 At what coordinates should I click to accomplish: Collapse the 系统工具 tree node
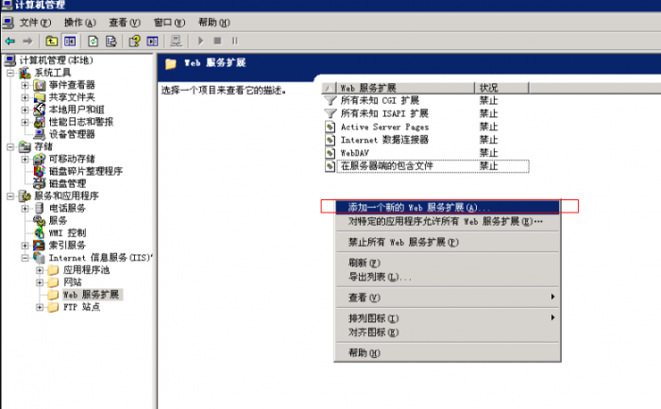[x=11, y=73]
